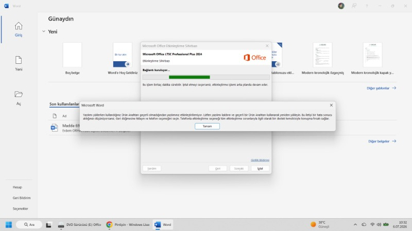
Task: Open Task View on the taskbar
Action: click(48, 225)
